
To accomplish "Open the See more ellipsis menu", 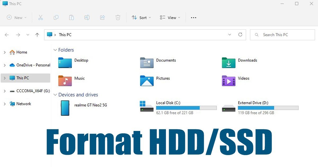I will coord(193,17).
